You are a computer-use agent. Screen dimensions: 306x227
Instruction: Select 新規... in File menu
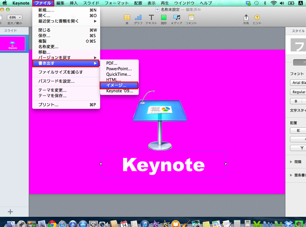66,10
